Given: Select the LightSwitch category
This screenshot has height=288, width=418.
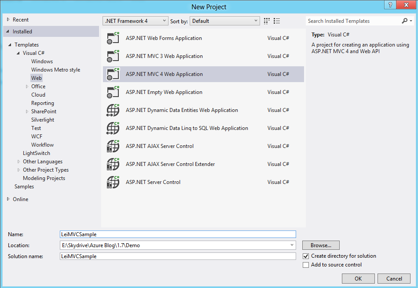Looking at the screenshot, I should coord(36,153).
